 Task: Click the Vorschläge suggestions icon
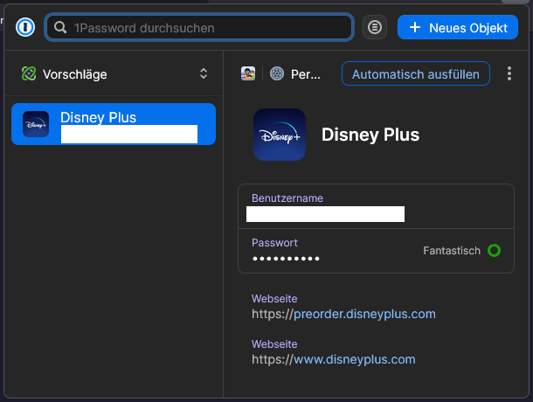29,73
